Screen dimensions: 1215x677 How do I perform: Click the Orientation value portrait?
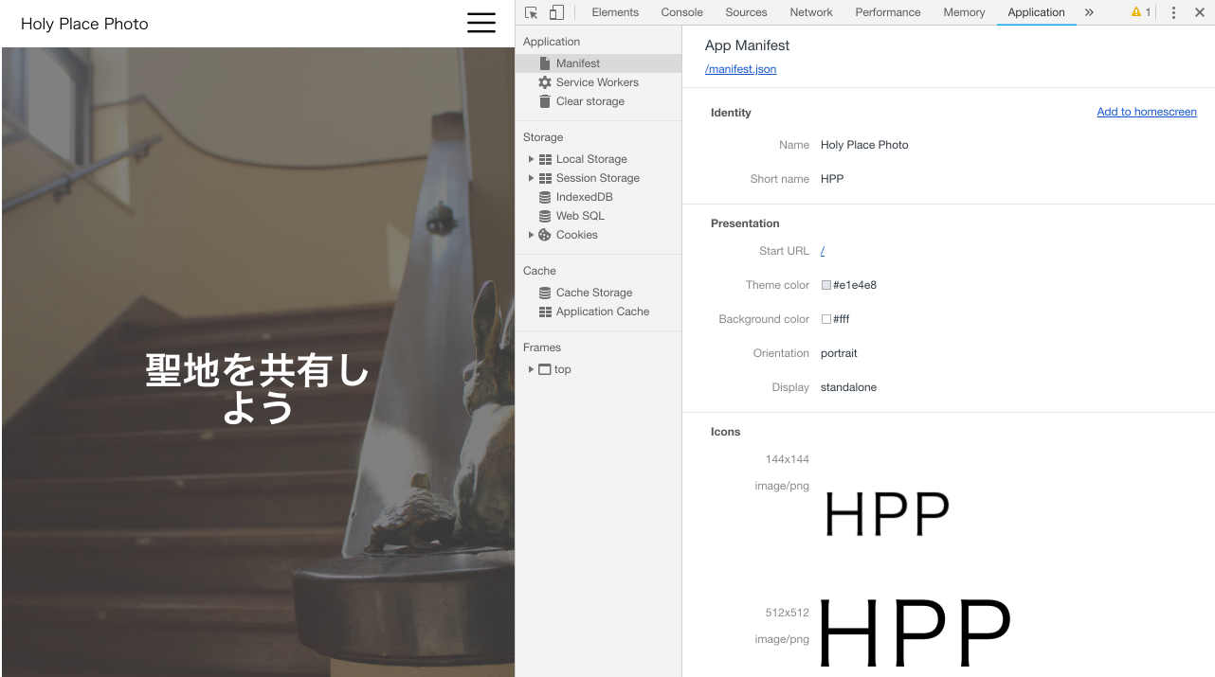pos(839,353)
